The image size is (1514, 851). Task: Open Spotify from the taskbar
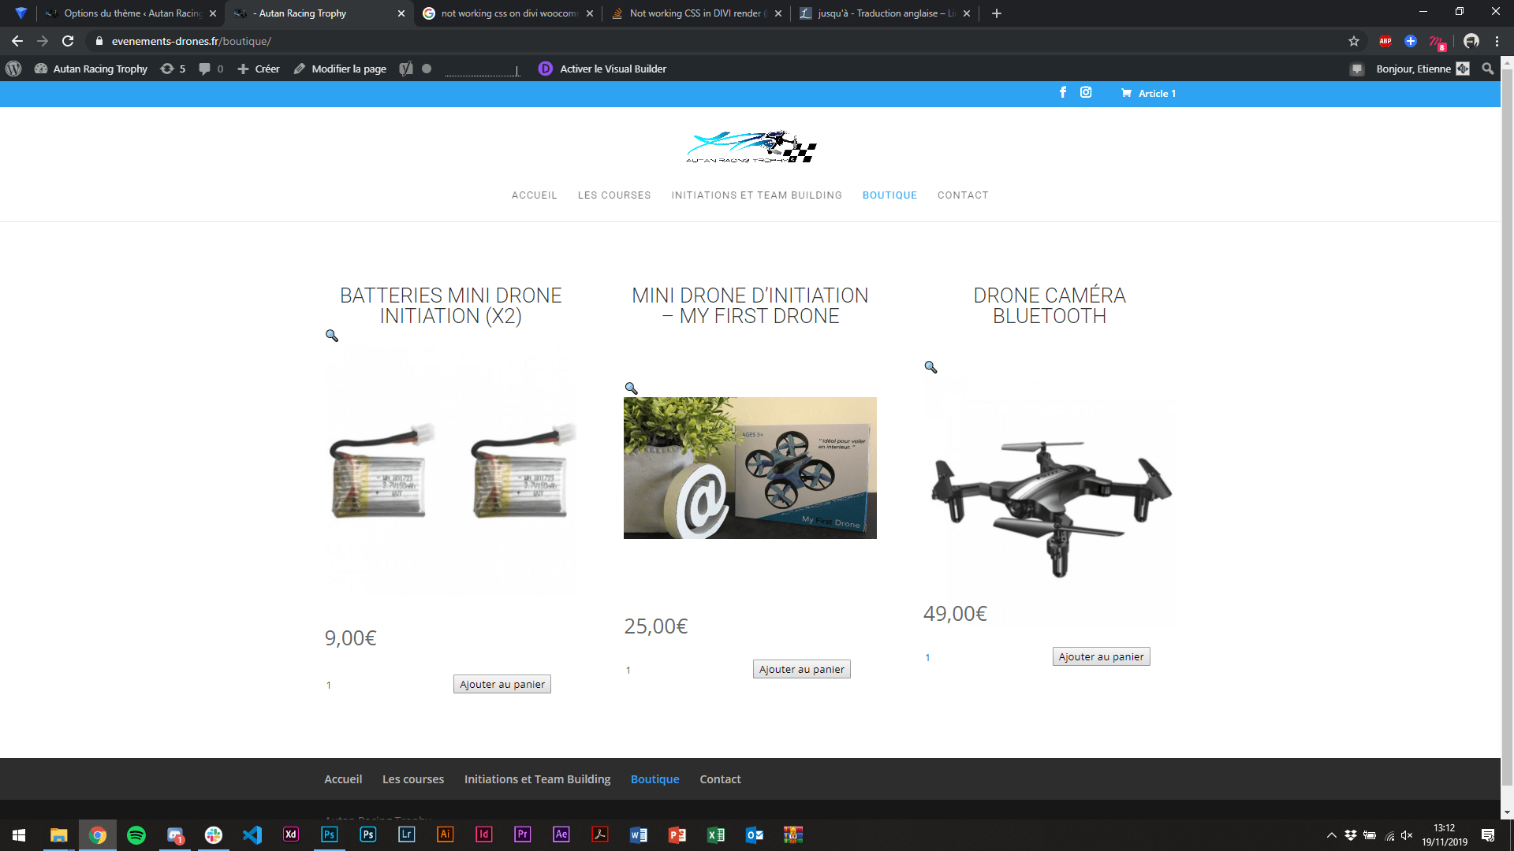[136, 835]
